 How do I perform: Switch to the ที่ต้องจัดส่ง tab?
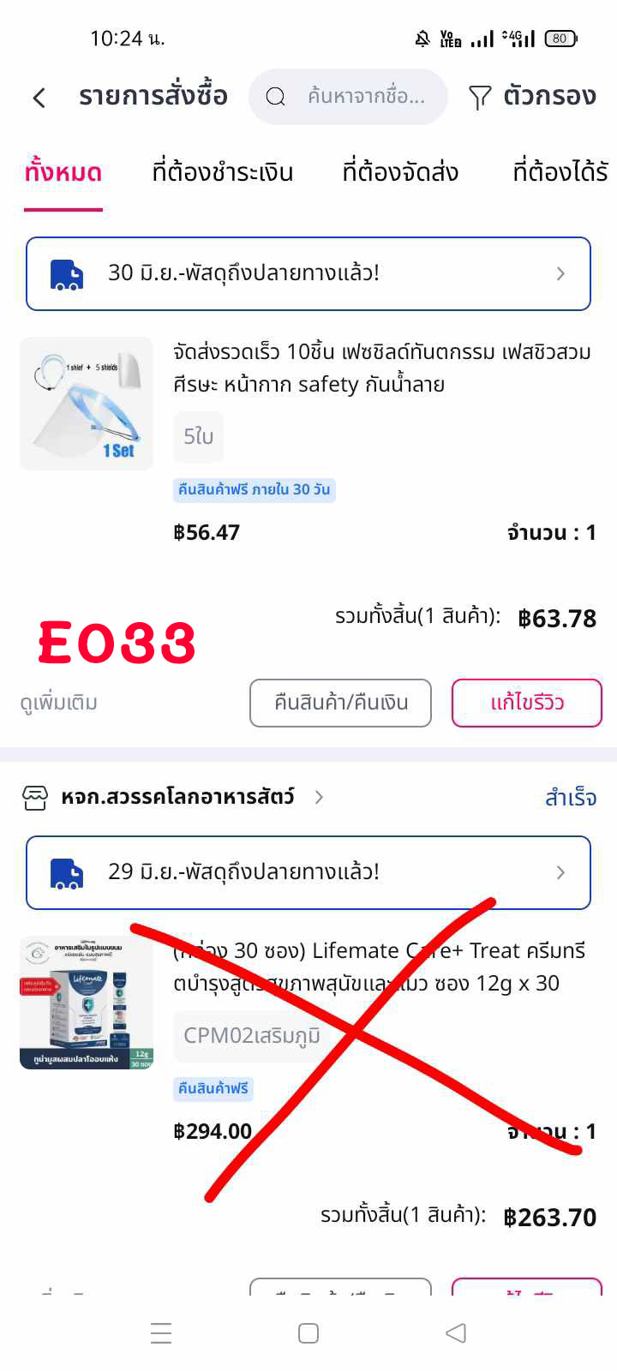(400, 172)
